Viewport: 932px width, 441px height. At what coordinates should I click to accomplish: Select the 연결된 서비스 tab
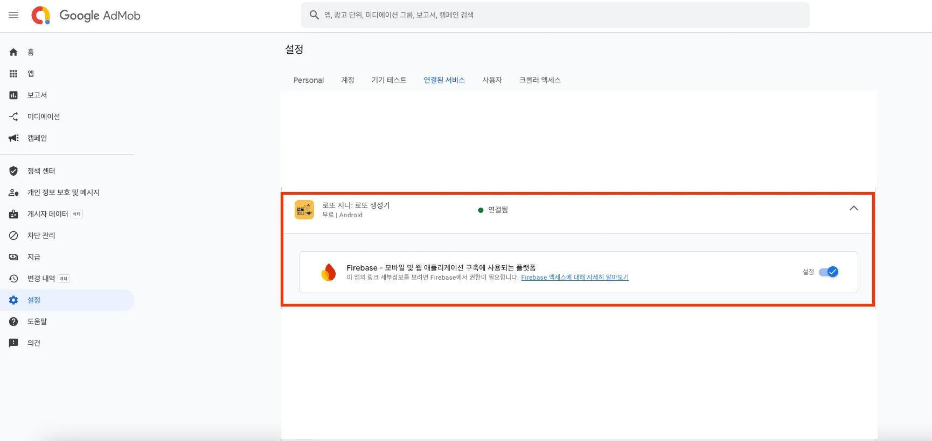[x=444, y=80]
